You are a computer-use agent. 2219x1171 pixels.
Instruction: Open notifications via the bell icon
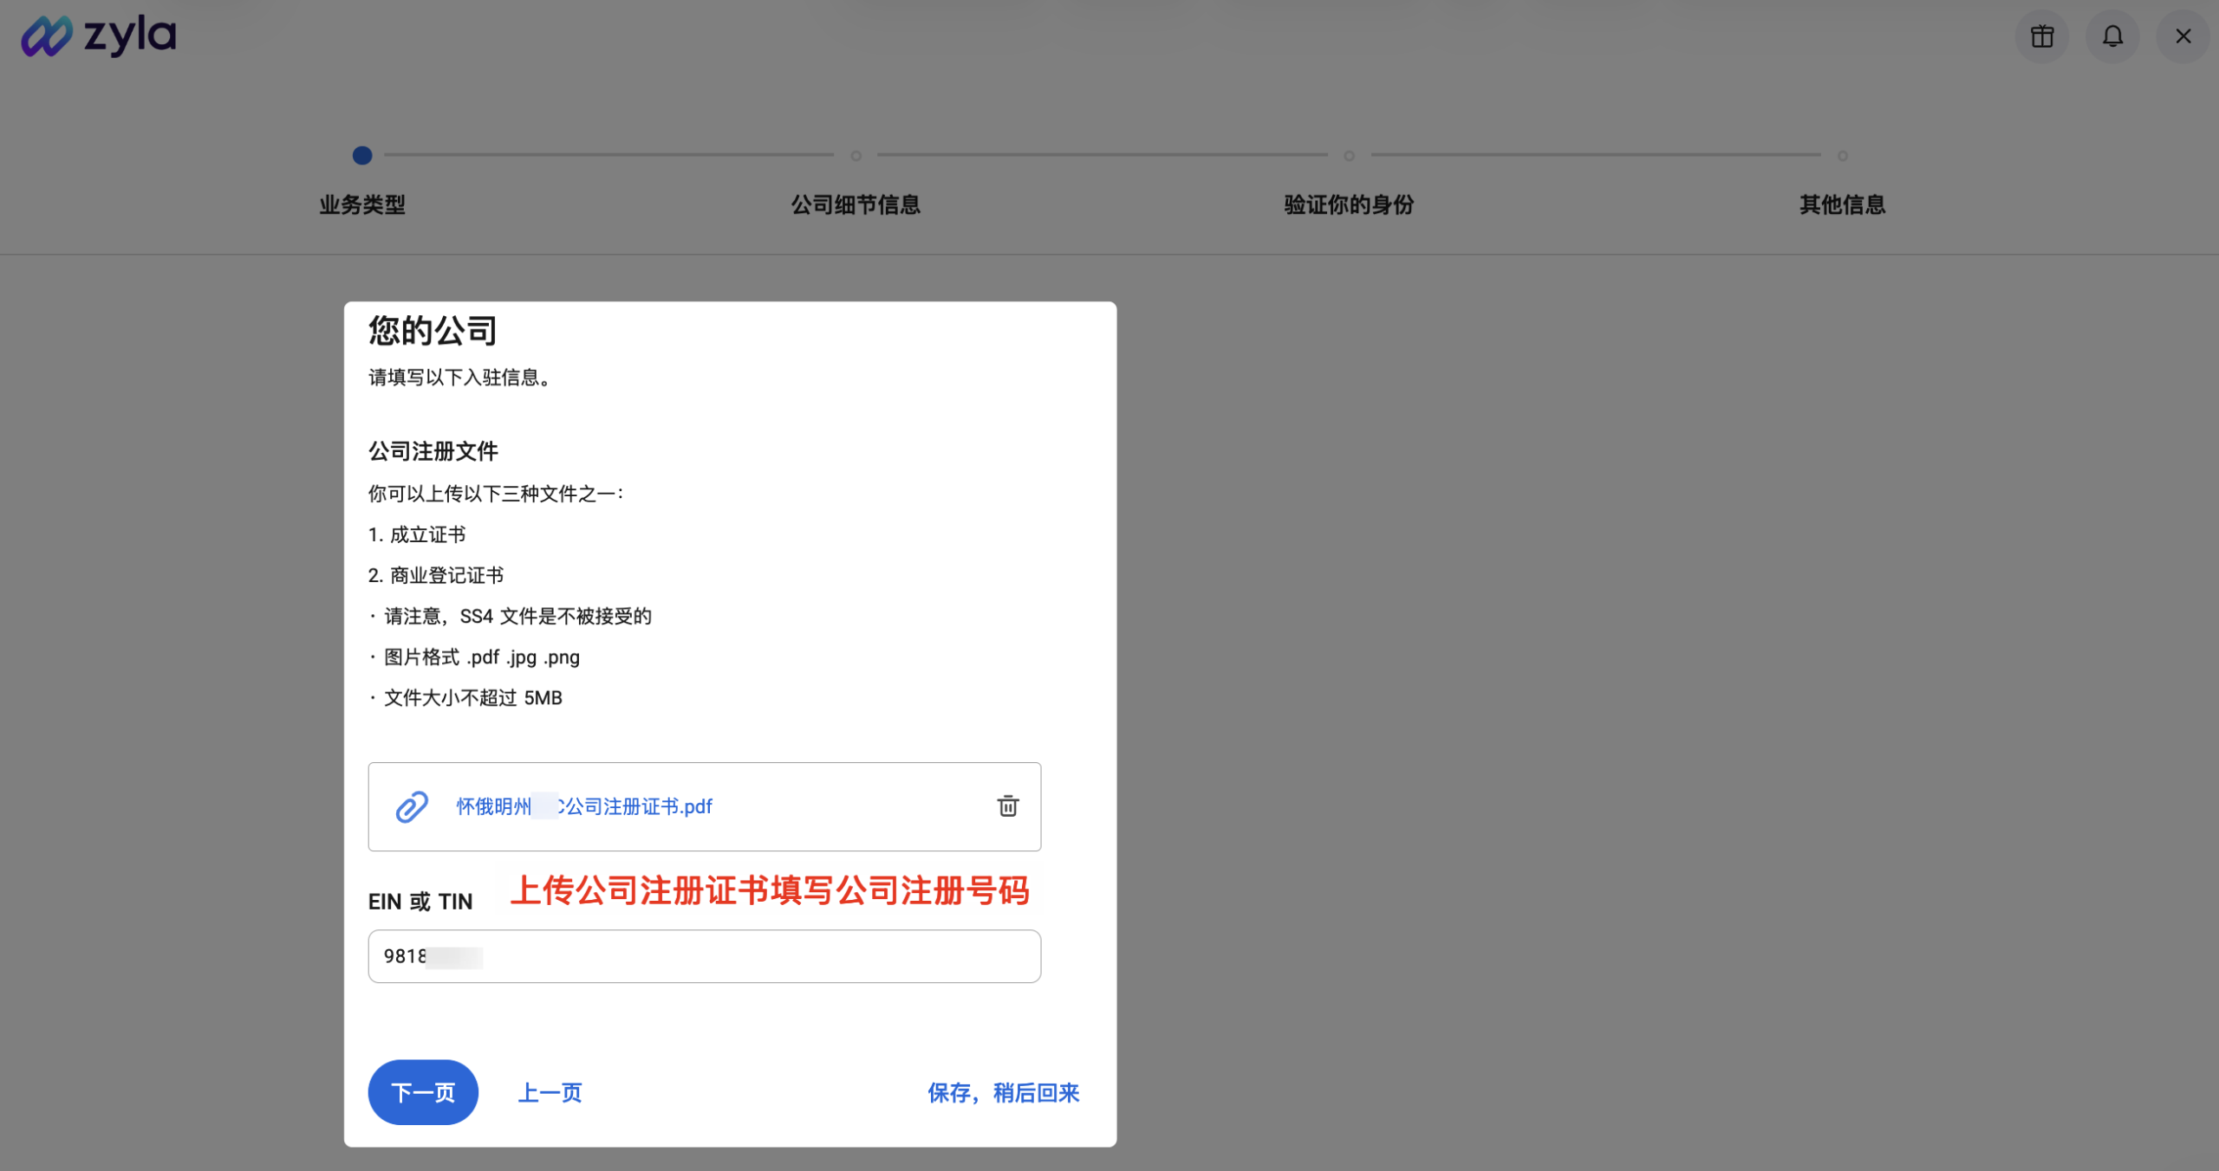2112,36
